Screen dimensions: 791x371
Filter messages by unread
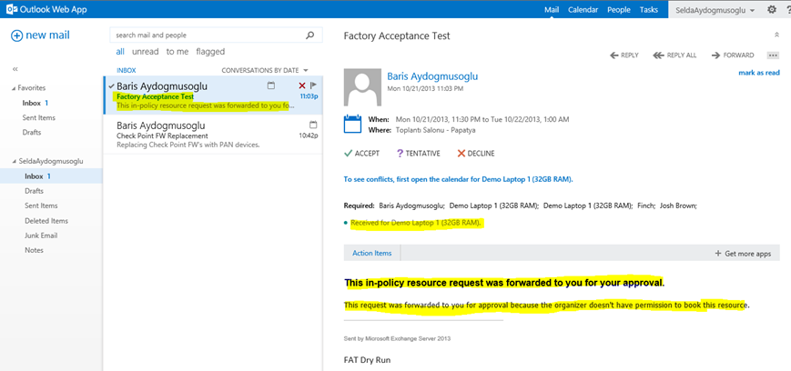point(146,52)
